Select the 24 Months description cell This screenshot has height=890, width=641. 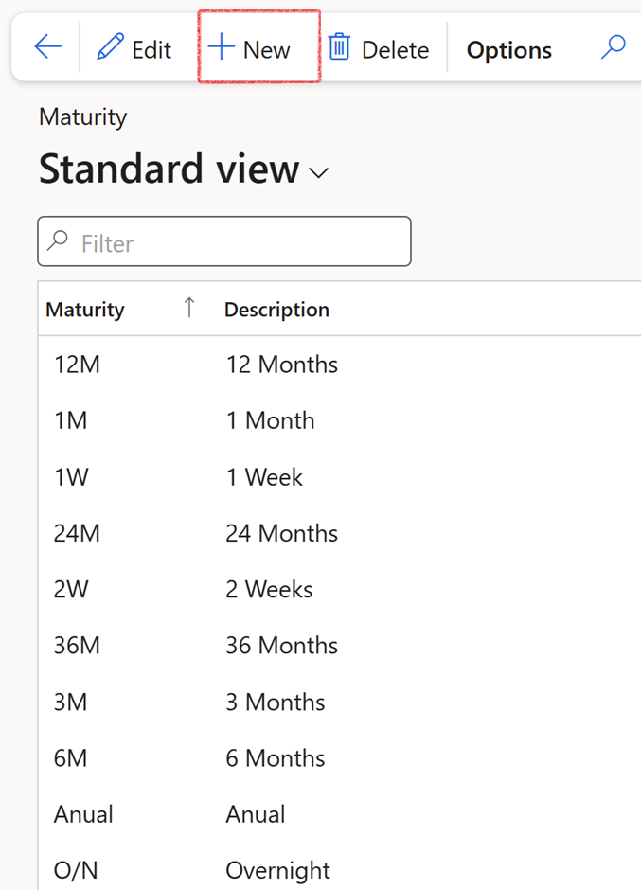click(x=281, y=533)
